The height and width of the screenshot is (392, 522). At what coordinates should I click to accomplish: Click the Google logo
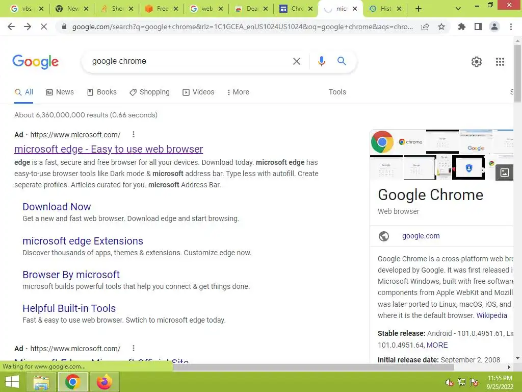pyautogui.click(x=35, y=62)
